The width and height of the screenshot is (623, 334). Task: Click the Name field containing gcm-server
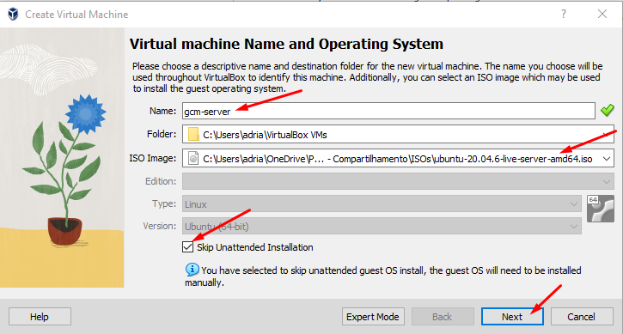click(388, 111)
